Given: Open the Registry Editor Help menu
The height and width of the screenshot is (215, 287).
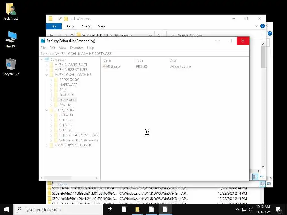Looking at the screenshot, I should coord(91,48).
